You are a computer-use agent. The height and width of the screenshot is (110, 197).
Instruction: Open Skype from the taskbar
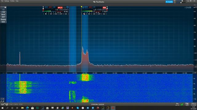(x=78, y=108)
